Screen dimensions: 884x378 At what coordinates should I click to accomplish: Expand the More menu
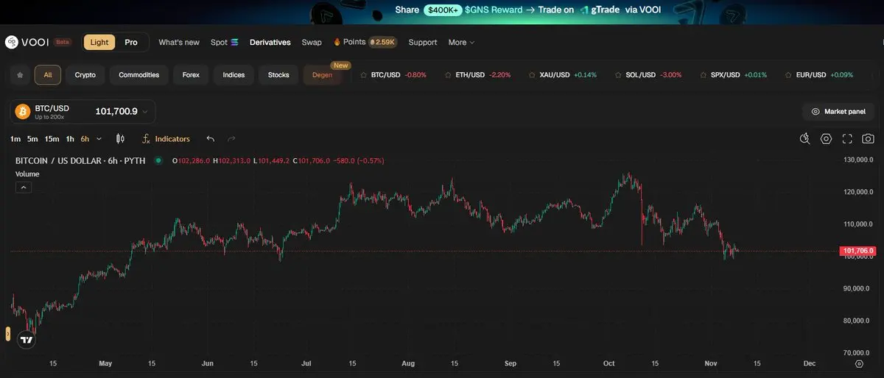point(461,42)
